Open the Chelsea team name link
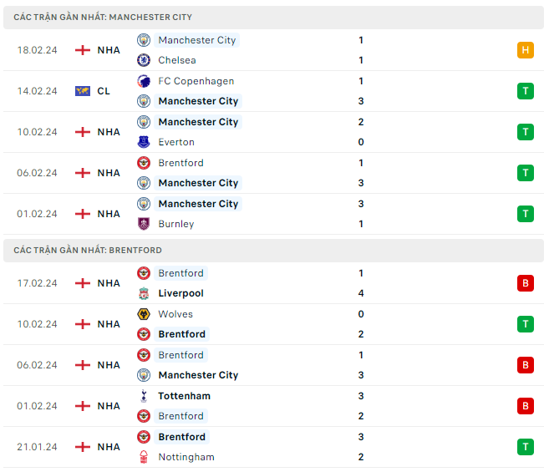 [x=177, y=60]
